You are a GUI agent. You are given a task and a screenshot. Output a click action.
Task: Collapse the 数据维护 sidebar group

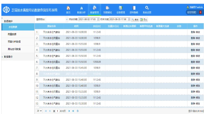[x=2, y=18]
